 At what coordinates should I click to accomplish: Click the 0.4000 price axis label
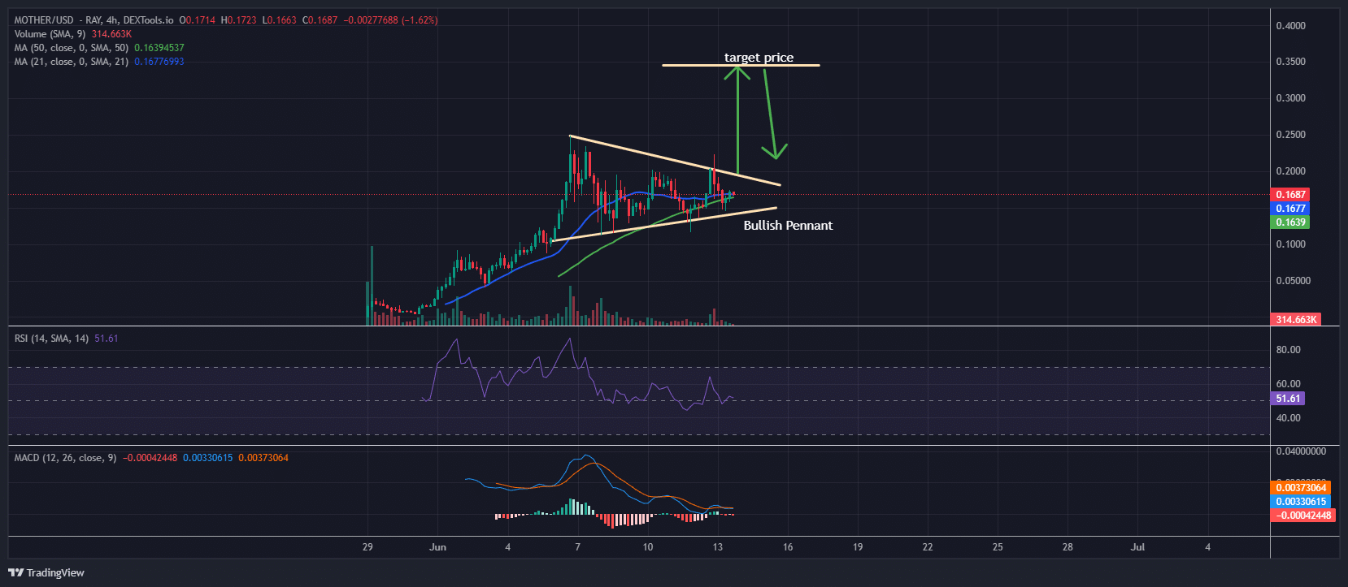1291,26
